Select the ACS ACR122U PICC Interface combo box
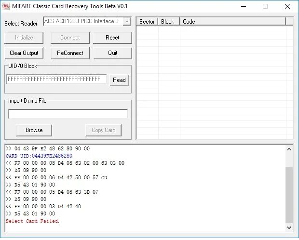The height and width of the screenshot is (240, 299). click(87, 21)
